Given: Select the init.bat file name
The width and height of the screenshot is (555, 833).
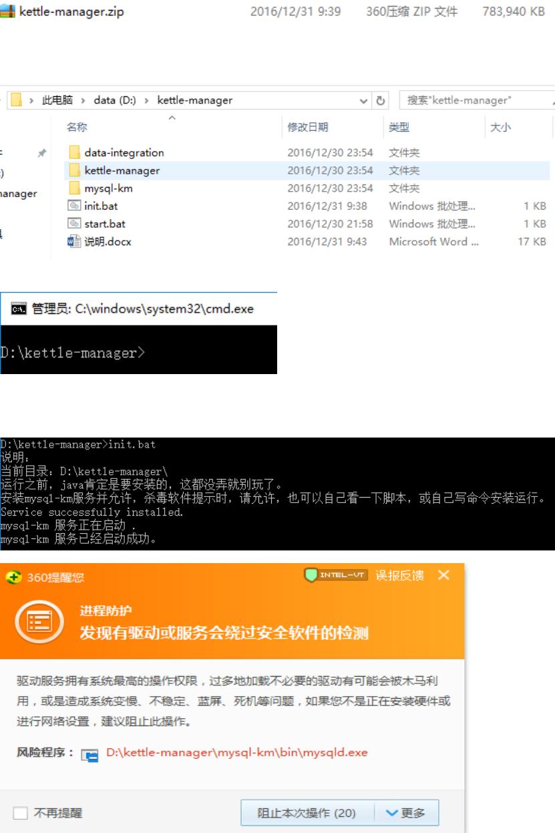Looking at the screenshot, I should pos(101,206).
